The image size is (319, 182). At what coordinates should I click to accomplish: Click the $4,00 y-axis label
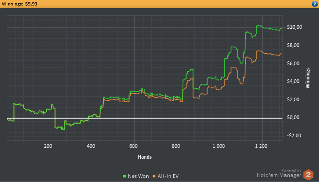pyautogui.click(x=293, y=81)
